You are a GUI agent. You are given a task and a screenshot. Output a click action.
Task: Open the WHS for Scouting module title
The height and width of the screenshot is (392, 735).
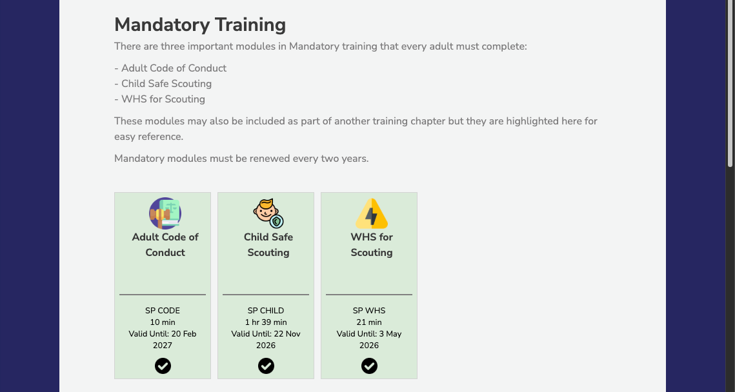point(371,244)
